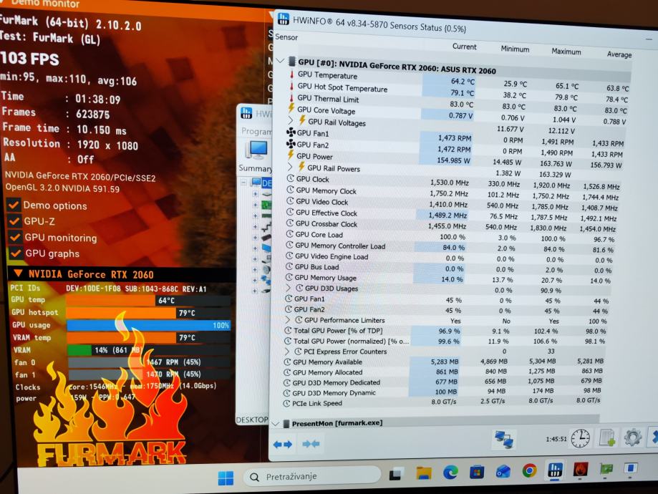Click lightning bolt icon beside GPU Power

pyautogui.click(x=291, y=155)
